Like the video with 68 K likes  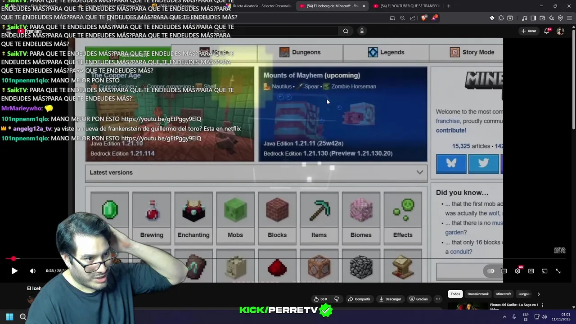[320, 299]
